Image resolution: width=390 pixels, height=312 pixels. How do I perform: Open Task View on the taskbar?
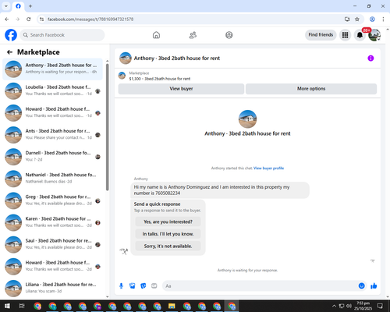coord(22,306)
